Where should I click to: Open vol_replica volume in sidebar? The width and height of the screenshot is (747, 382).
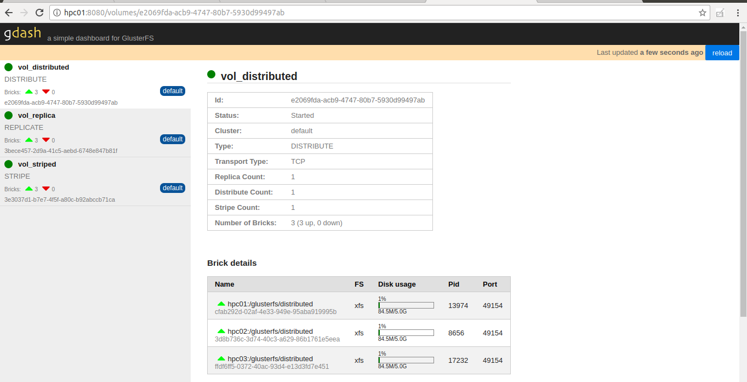pos(37,115)
